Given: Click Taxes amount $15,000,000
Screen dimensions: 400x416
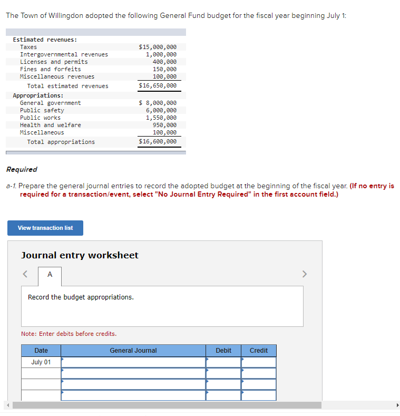Looking at the screenshot, I should pyautogui.click(x=158, y=47).
